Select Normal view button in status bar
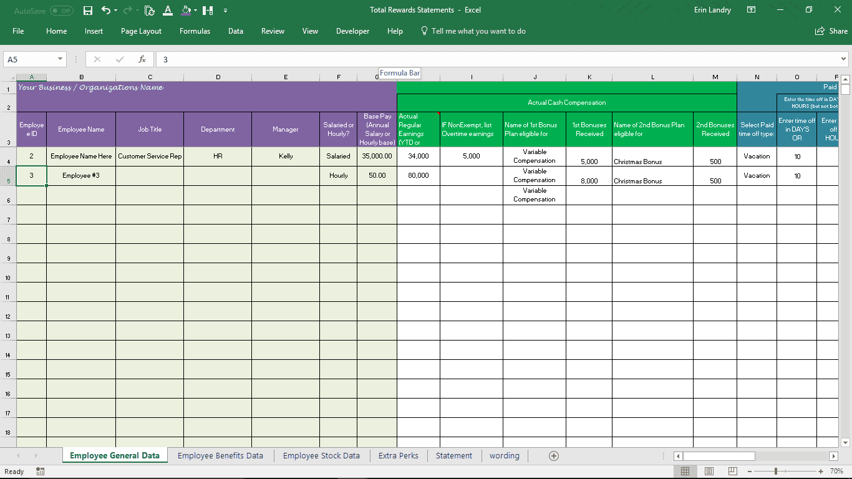 pos(685,472)
